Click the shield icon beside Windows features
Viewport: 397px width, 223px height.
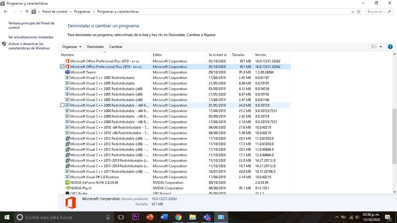[x=4, y=44]
